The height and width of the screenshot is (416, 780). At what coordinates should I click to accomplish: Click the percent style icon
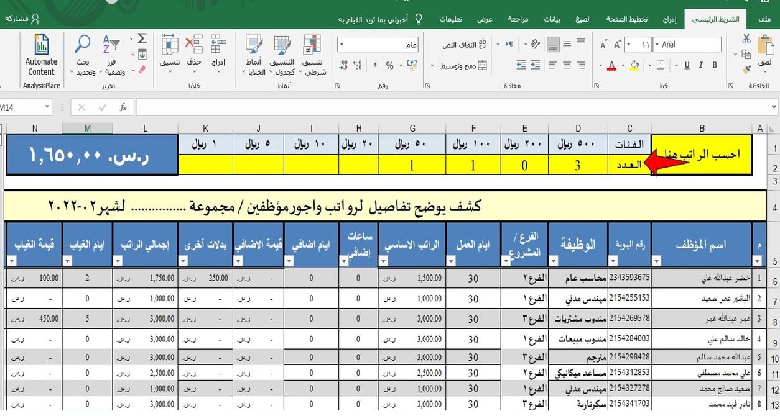[390, 65]
